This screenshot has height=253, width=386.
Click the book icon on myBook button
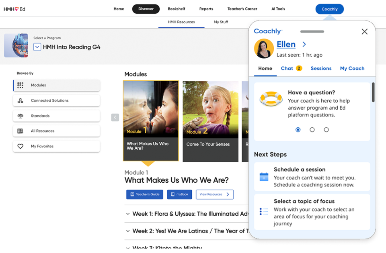[x=173, y=194]
